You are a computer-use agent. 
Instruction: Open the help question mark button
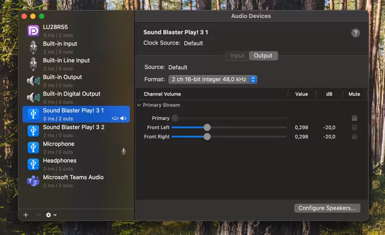[x=355, y=33]
